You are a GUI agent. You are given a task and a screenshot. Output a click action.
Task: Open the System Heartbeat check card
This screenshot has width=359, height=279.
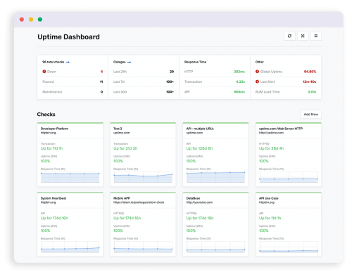(x=70, y=224)
